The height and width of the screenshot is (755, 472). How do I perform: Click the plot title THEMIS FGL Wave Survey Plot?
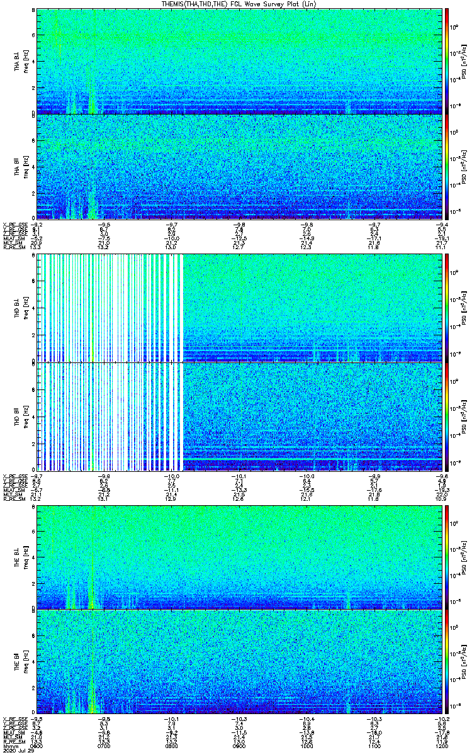[239, 4]
